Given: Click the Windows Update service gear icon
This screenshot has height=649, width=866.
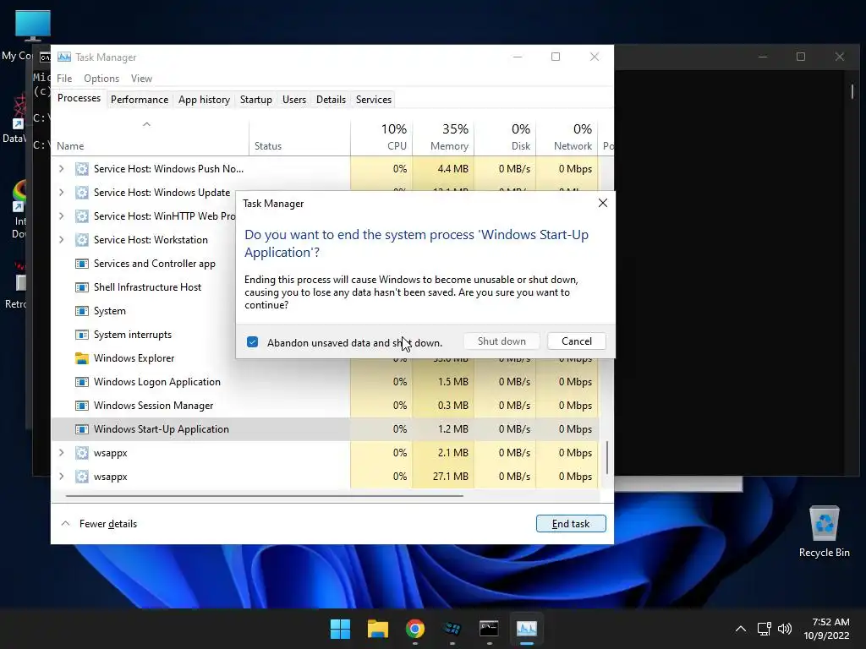Looking at the screenshot, I should click(x=82, y=193).
